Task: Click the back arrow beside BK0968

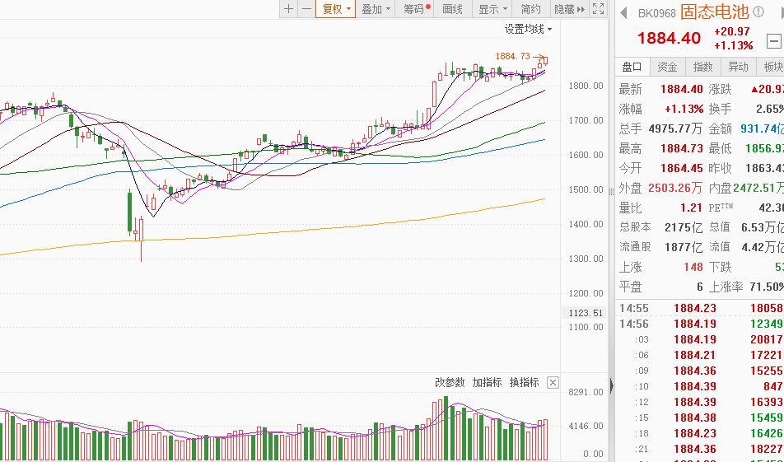Action: coord(623,12)
